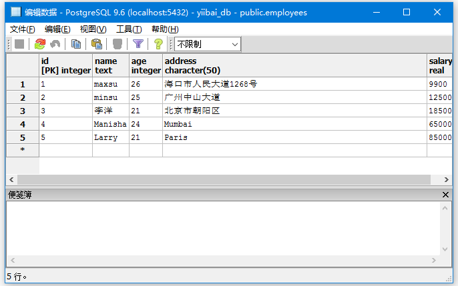
Task: Open the 工具(T) menu
Action: pyautogui.click(x=129, y=29)
